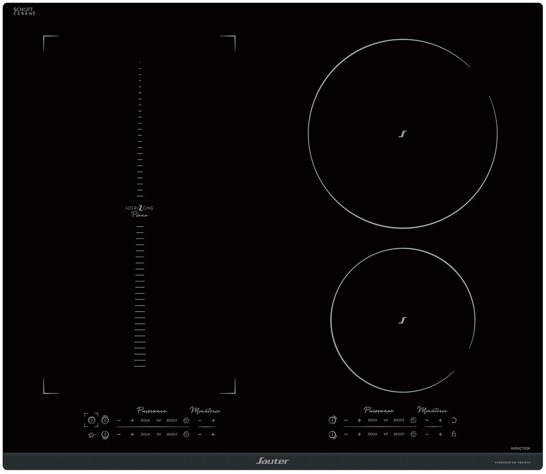Tap the circular arrow recall icon

(x=454, y=421)
